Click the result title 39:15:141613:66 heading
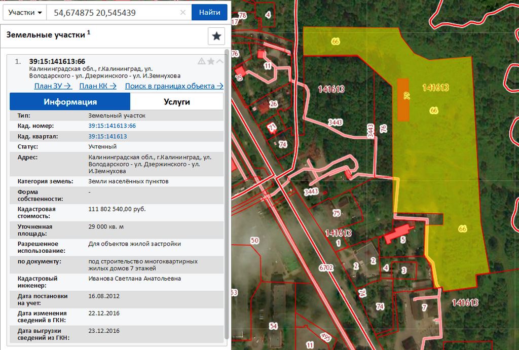The width and height of the screenshot is (519, 350). coord(57,61)
